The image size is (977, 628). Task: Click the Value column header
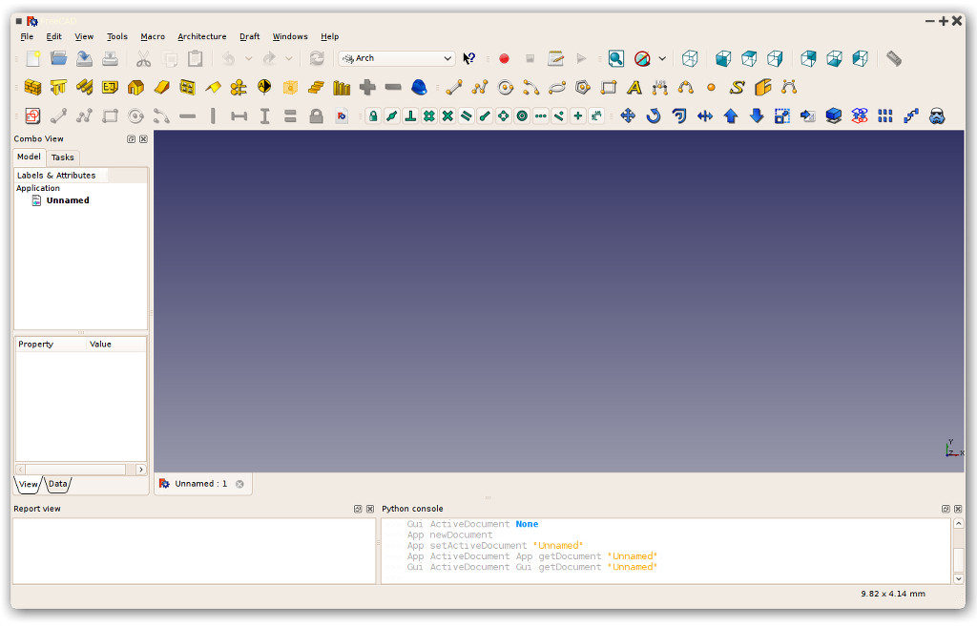[115, 344]
